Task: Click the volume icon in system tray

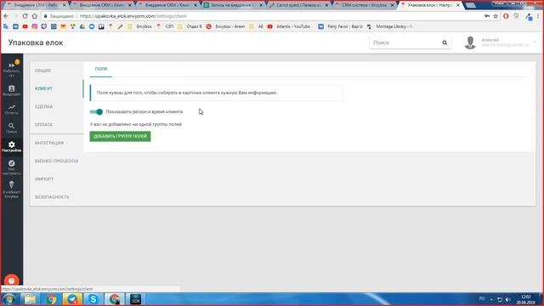Action: [508, 299]
